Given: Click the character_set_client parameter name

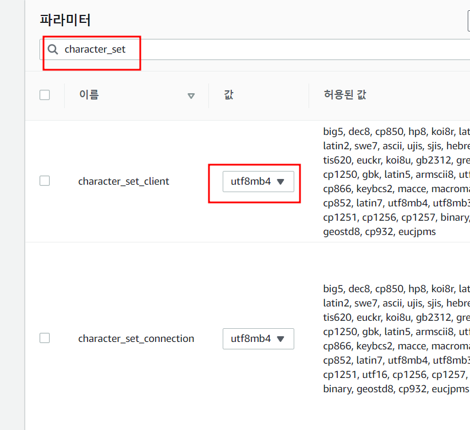Looking at the screenshot, I should coord(124,181).
